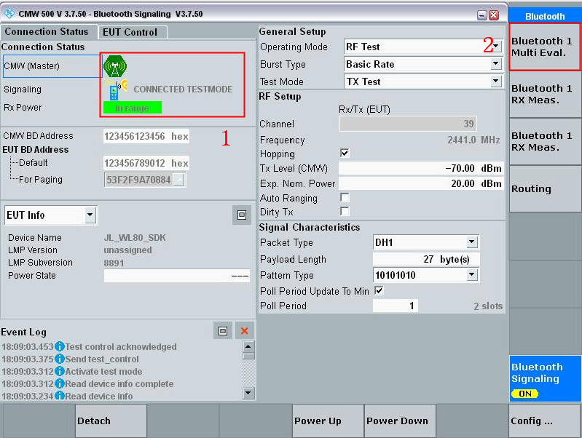Open the For Paging address dropdown
This screenshot has height=438, width=582.
(179, 180)
